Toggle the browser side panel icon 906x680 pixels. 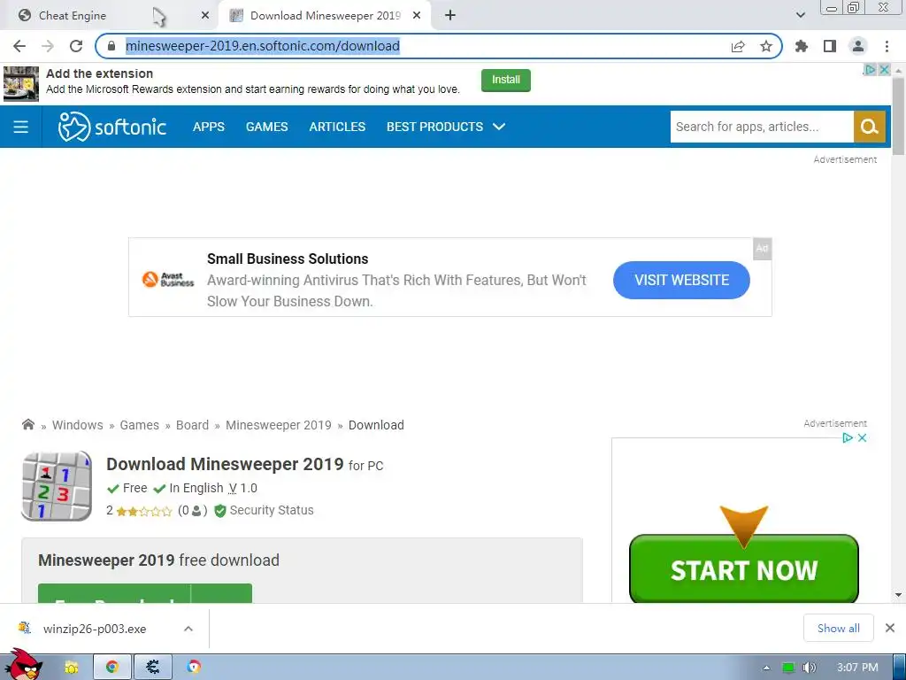(830, 46)
